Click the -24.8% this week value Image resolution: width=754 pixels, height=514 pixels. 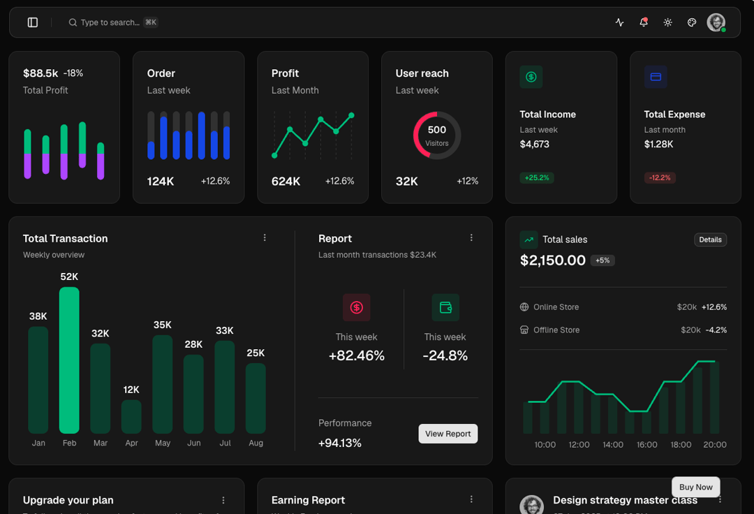tap(445, 355)
